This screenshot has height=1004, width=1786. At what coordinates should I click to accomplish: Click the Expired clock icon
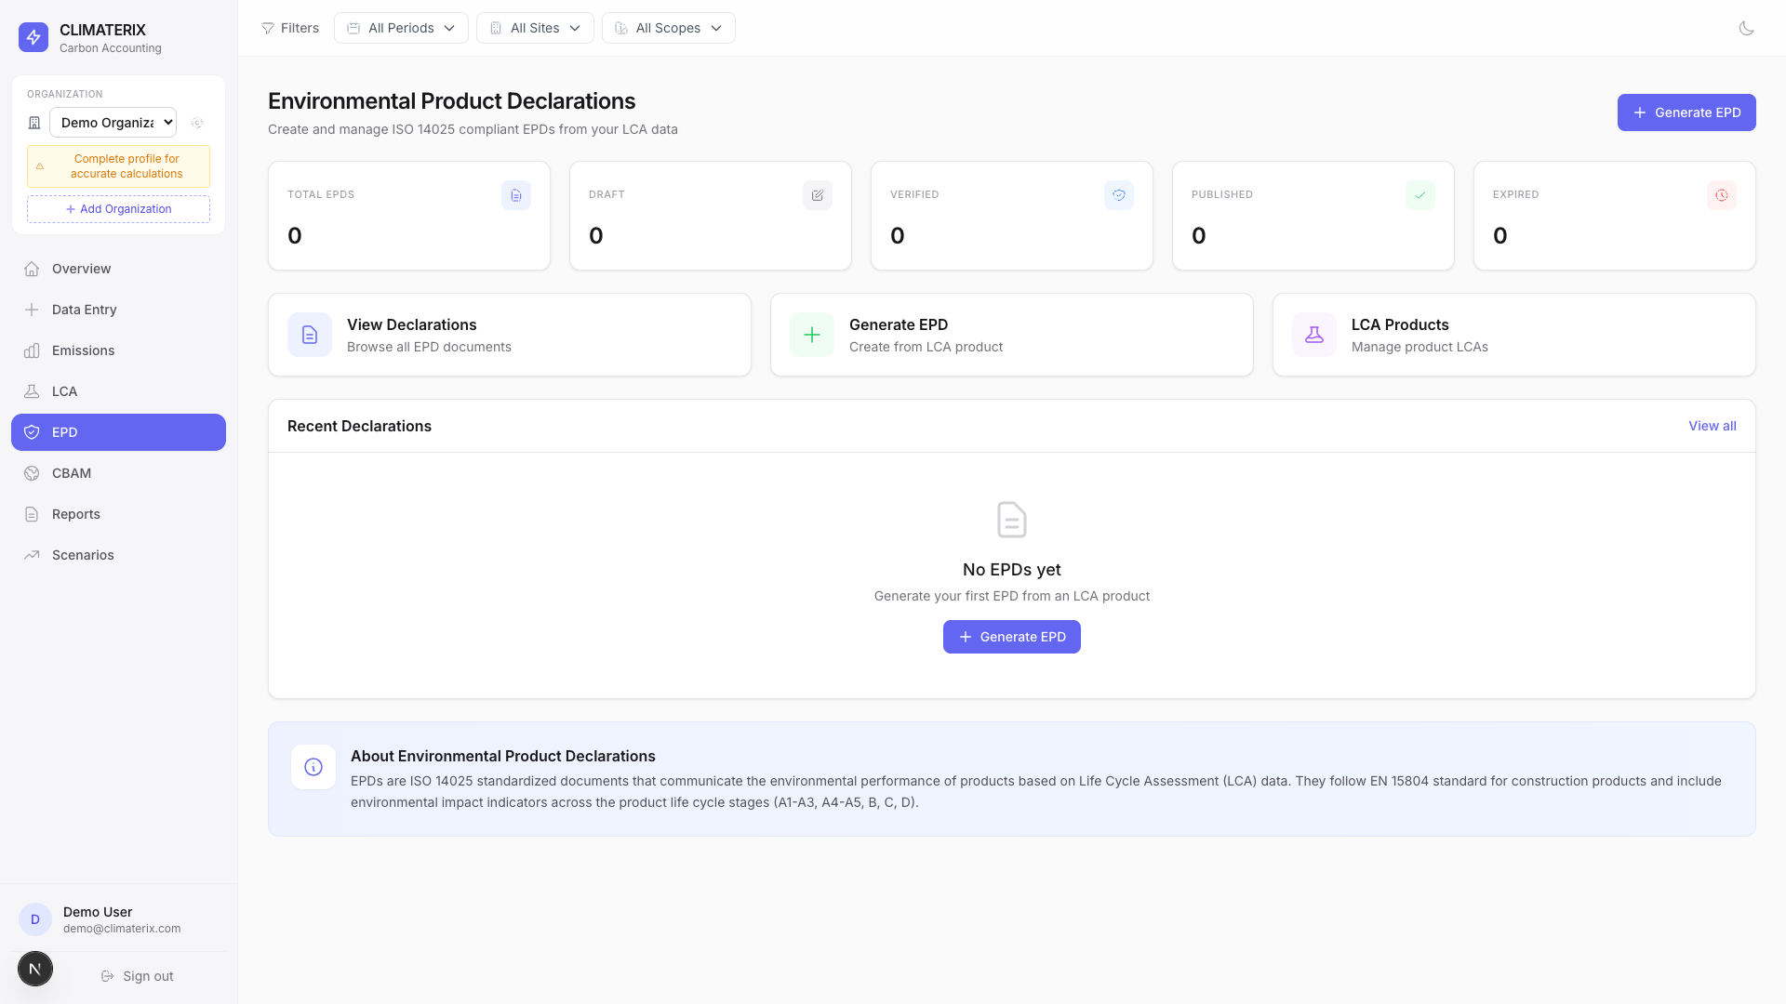[x=1721, y=195]
